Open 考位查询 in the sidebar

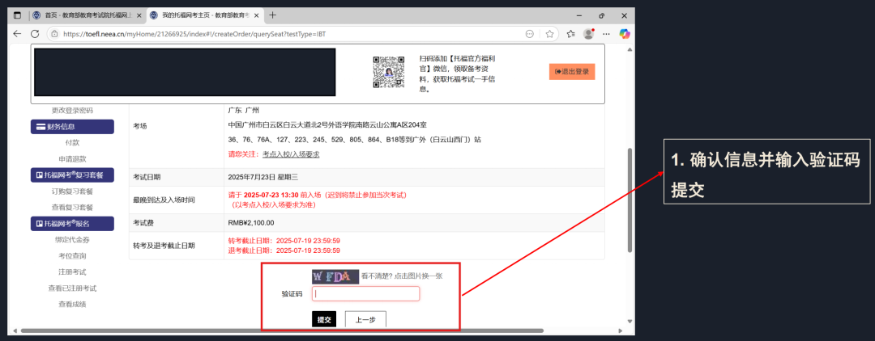tap(73, 256)
